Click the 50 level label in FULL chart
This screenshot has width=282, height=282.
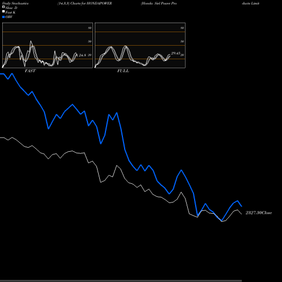tap(182, 41)
